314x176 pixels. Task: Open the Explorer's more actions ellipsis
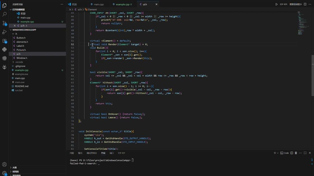[62, 4]
